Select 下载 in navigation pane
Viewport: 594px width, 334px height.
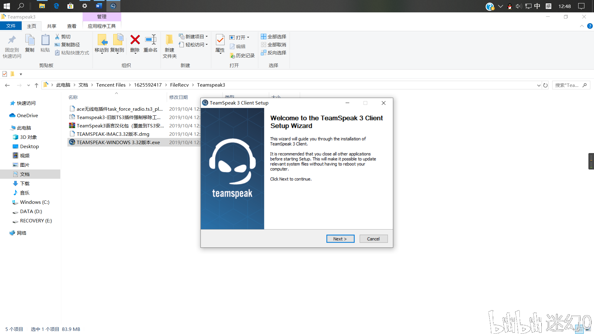point(25,183)
